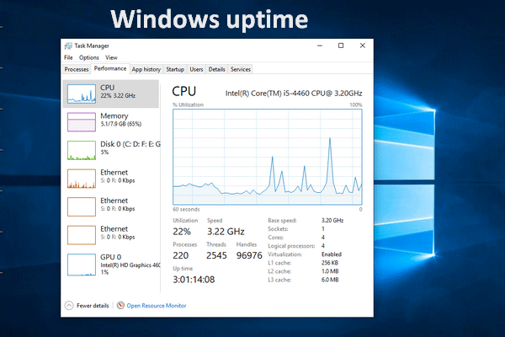Select CPU 22% 3.22 GHz sidebar entry
Image resolution: width=505 pixels, height=337 pixels.
click(x=111, y=94)
